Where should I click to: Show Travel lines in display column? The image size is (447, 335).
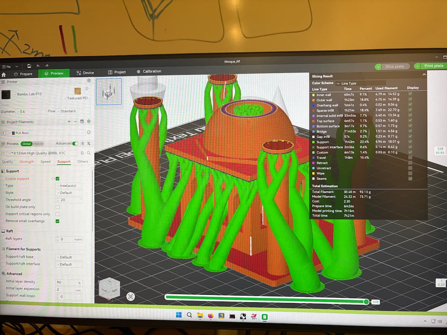tap(410, 157)
